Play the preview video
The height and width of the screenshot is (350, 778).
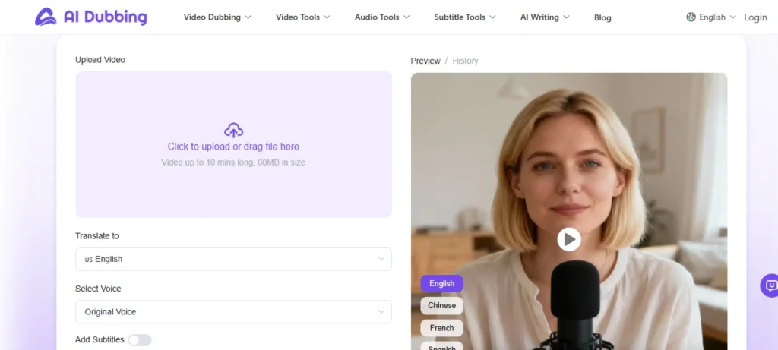click(x=569, y=239)
